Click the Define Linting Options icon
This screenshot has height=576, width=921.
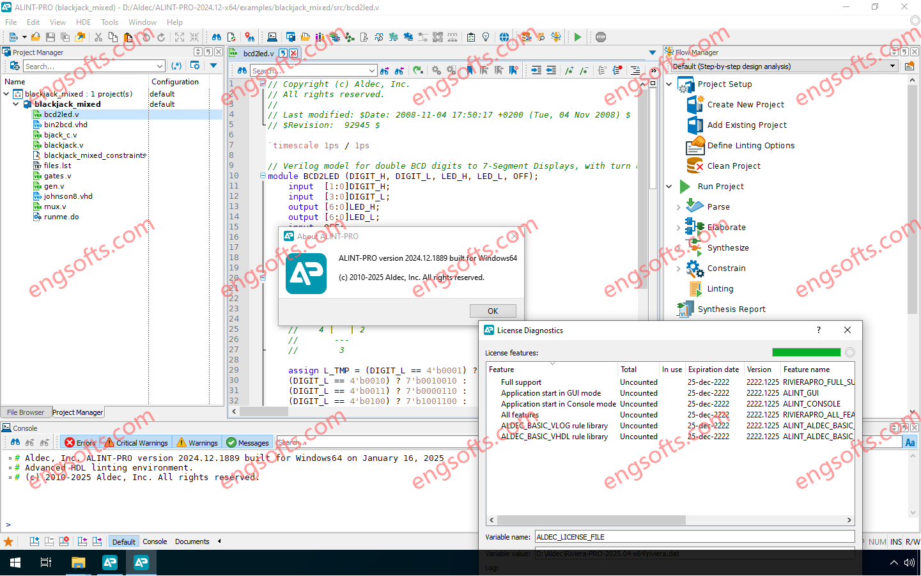coord(695,145)
